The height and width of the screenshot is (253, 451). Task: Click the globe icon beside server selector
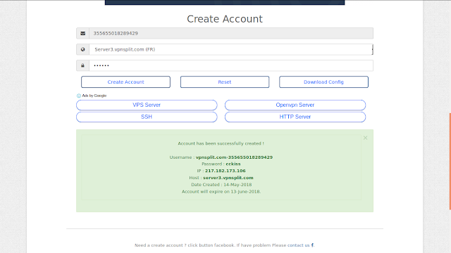click(83, 49)
